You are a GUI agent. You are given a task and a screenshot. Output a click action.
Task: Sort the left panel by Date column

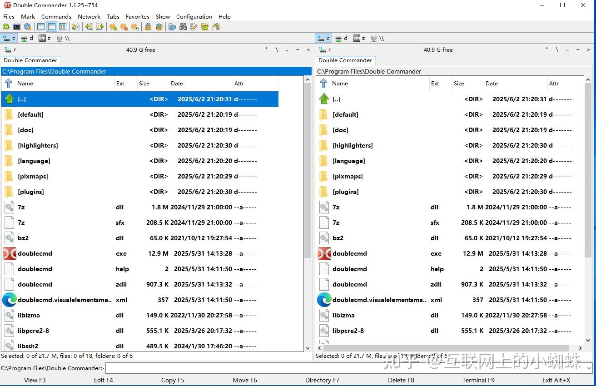200,84
